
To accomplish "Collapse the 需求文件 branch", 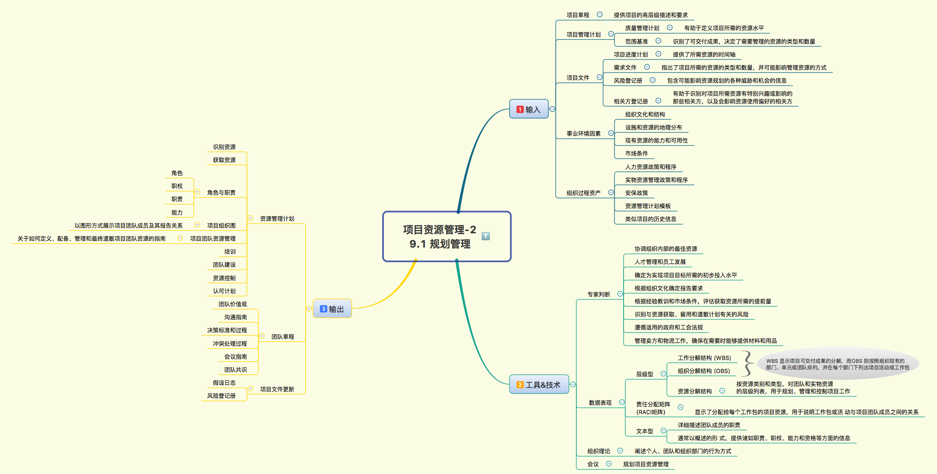I will click(x=647, y=67).
